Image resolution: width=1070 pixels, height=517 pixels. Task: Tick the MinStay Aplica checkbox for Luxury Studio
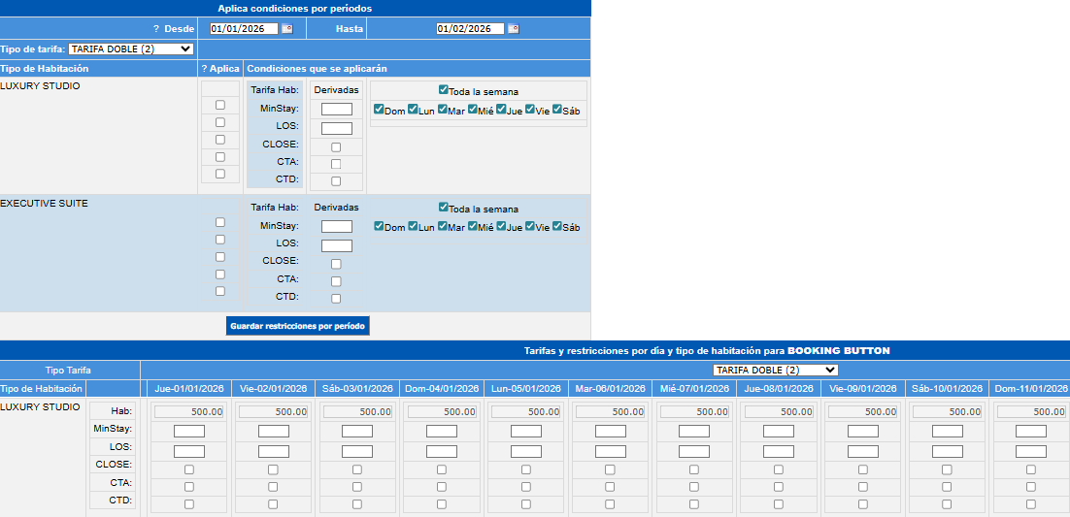[x=220, y=105]
